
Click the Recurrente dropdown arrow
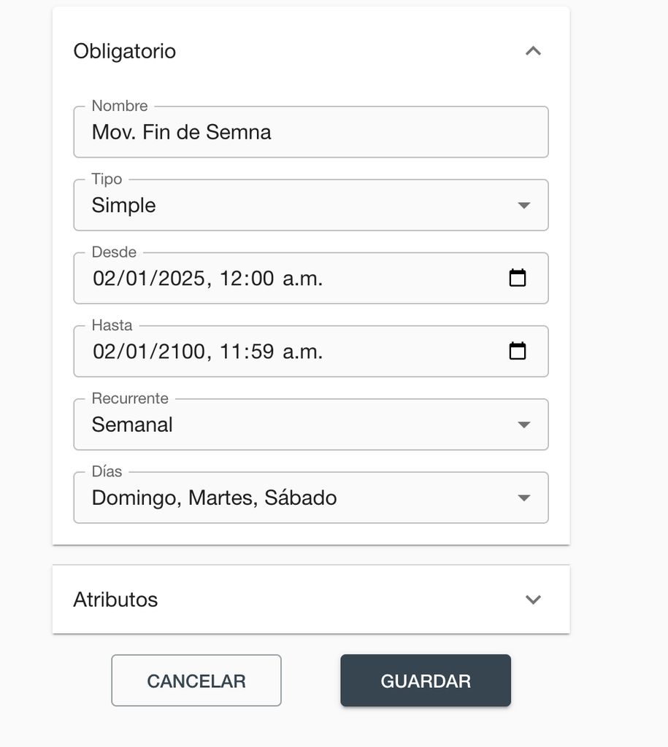pos(523,425)
